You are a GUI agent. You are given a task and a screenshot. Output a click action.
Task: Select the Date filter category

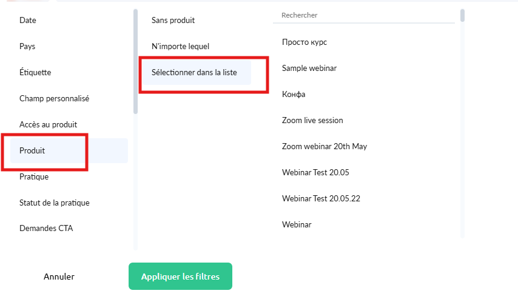tap(28, 21)
